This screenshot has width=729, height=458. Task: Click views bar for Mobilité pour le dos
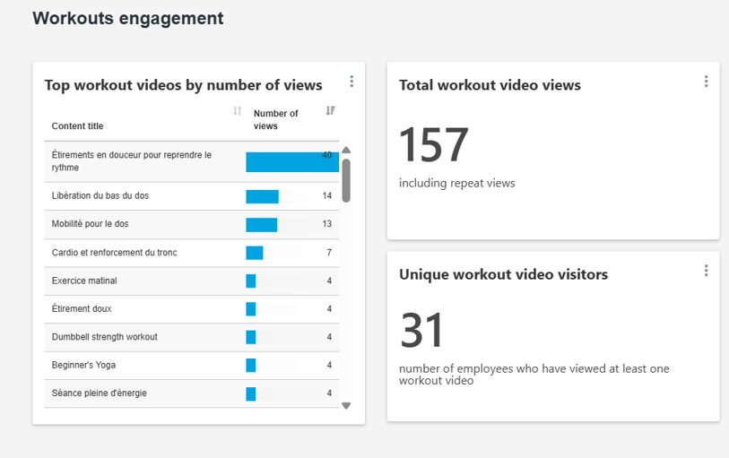(x=261, y=225)
